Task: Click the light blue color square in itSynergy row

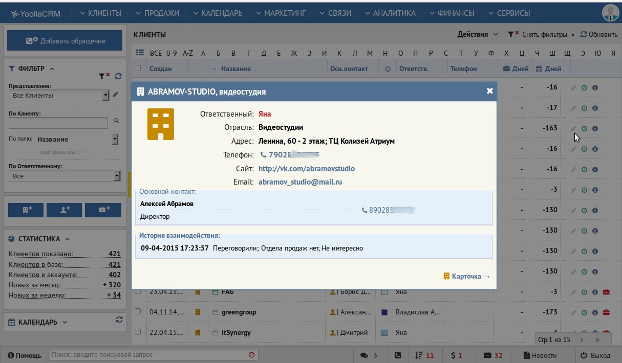Action: (x=385, y=332)
